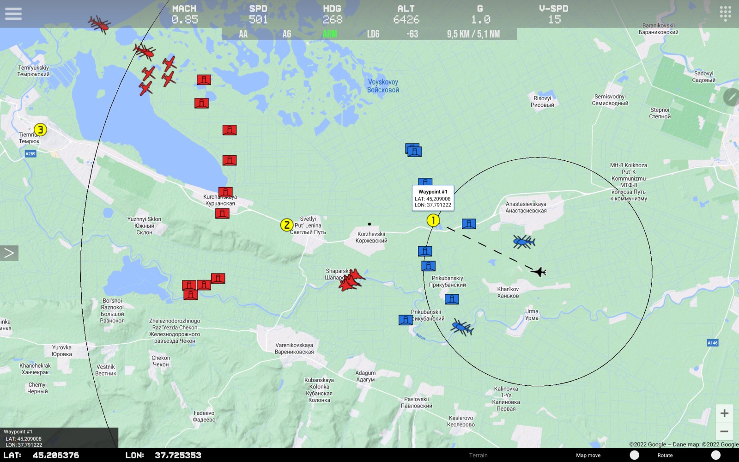Select red ground unit on Kurchanskaya label
This screenshot has height=462, width=739.
pos(225,192)
